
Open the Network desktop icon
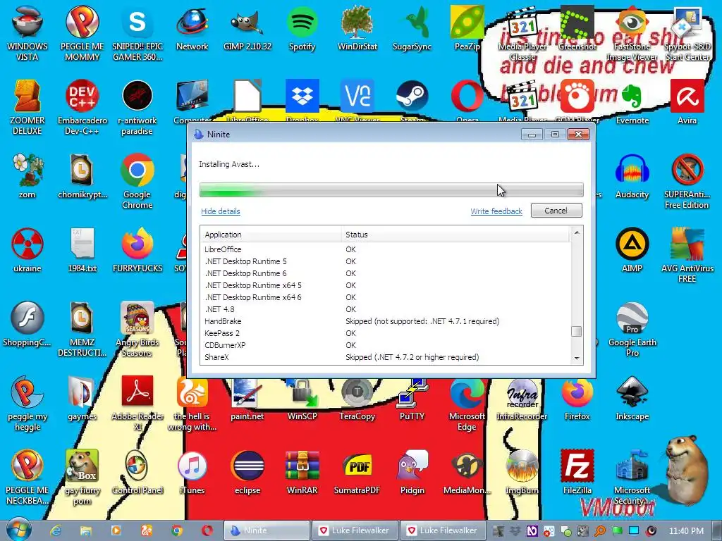point(192,28)
